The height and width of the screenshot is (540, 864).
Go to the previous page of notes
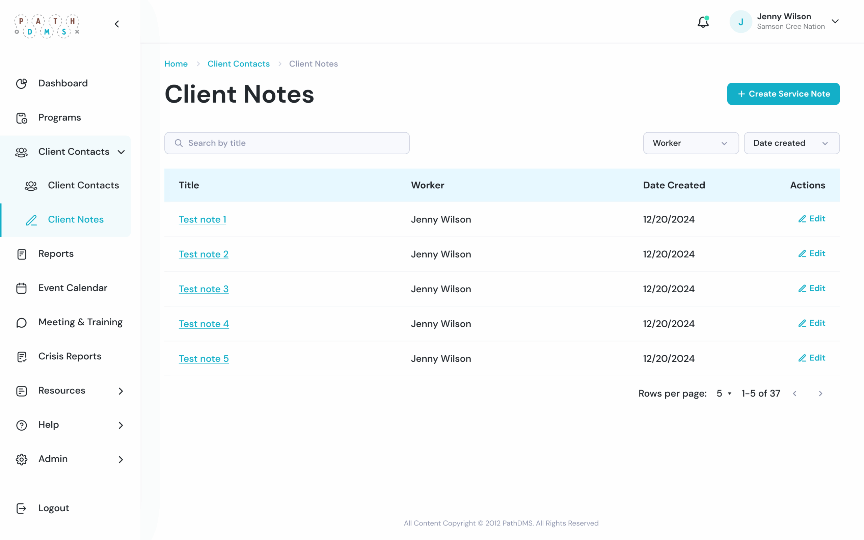795,393
